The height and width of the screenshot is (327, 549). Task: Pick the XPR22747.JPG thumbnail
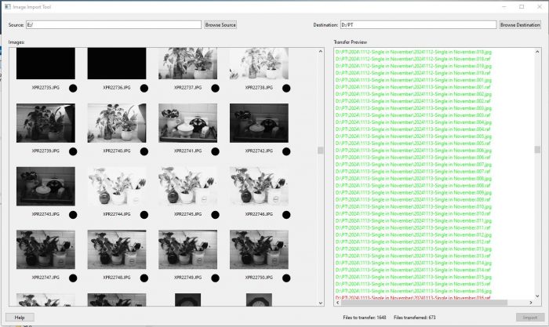[x=45, y=249]
